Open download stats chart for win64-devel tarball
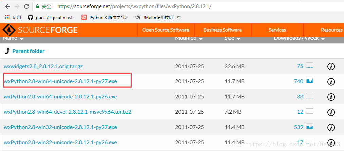The image size is (344, 151). coord(309,111)
